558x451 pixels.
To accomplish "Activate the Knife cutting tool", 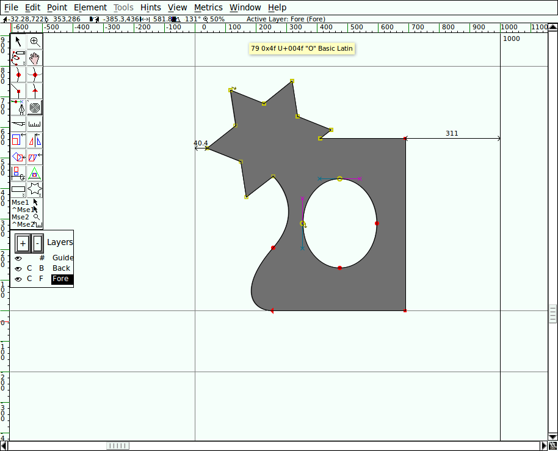I will 18,124.
